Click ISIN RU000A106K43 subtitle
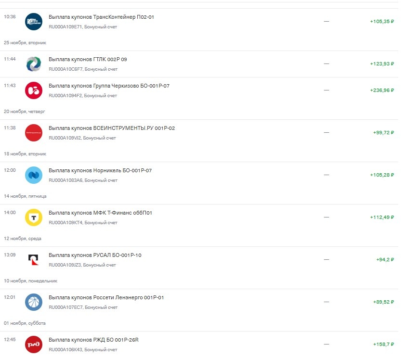Screen dimensions: 405x357 pyautogui.click(x=83, y=350)
